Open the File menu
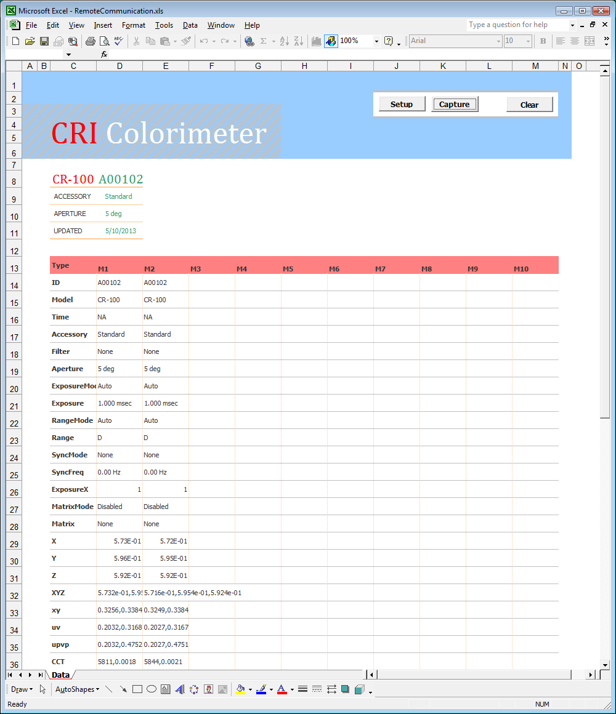Viewport: 616px width, 714px height. point(31,25)
